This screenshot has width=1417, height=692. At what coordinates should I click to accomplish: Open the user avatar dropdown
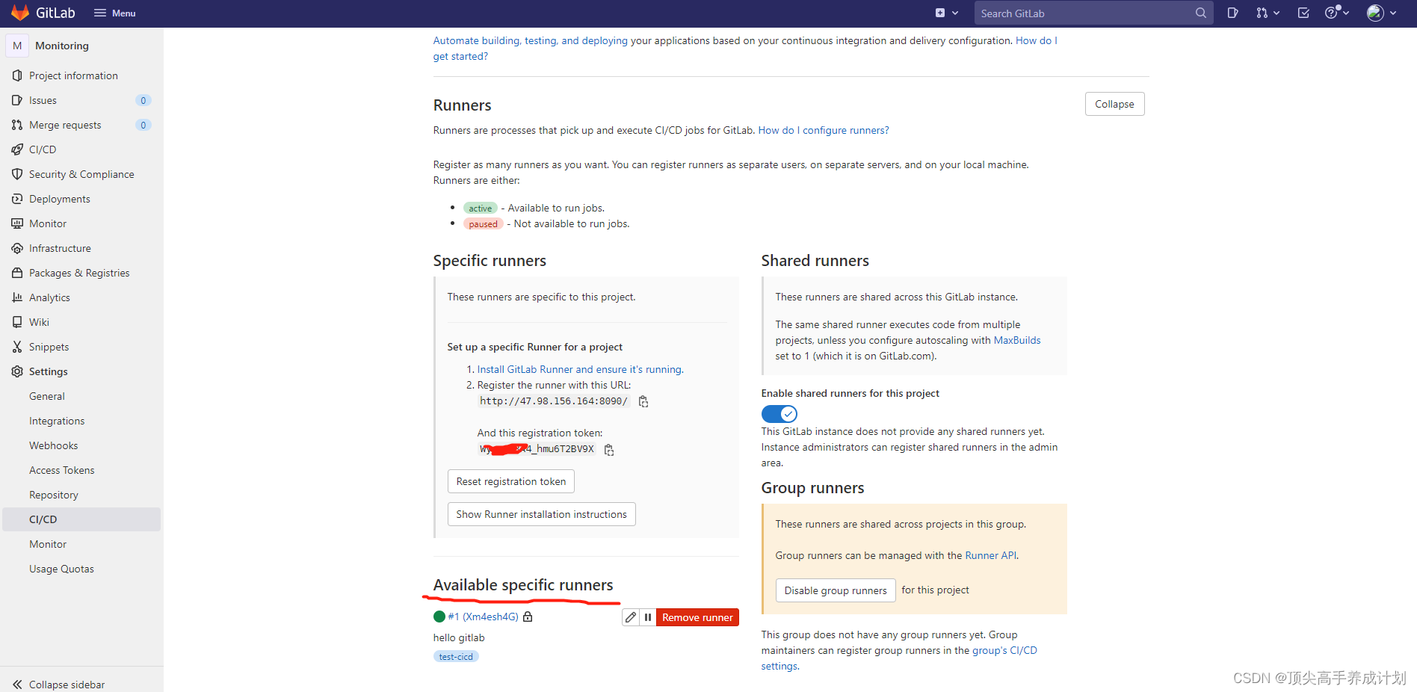1382,13
